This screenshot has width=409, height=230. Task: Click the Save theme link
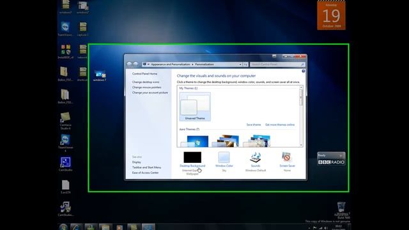[x=254, y=125]
